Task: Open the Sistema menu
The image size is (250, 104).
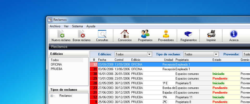Action: click(77, 26)
